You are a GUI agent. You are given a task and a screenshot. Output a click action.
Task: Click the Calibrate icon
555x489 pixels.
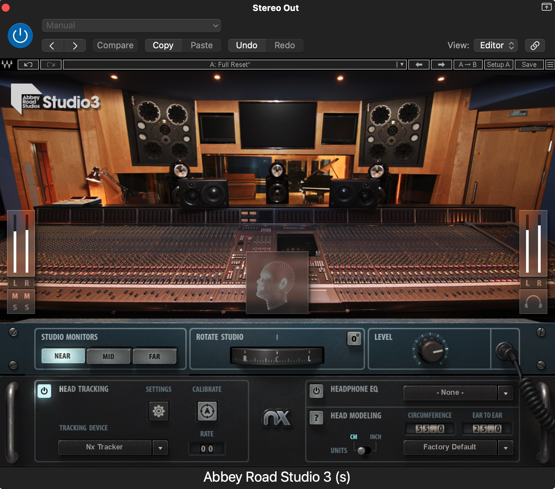207,411
